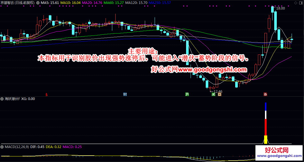Open the dropdown beside 京基智农(日线,前复权)
This screenshot has width=304, height=162.
click(x=38, y=3)
